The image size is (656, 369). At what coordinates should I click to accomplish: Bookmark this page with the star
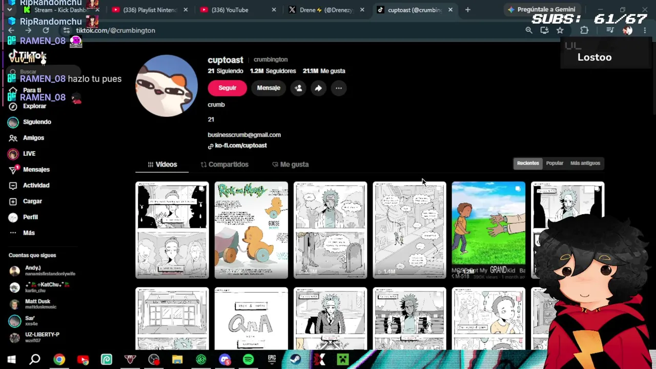click(x=560, y=30)
